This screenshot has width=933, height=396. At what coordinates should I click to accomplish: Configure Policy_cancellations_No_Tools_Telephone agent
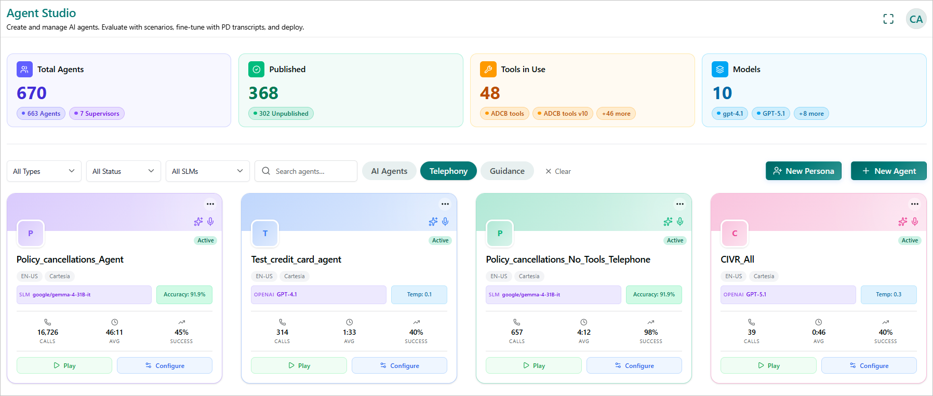click(x=634, y=365)
